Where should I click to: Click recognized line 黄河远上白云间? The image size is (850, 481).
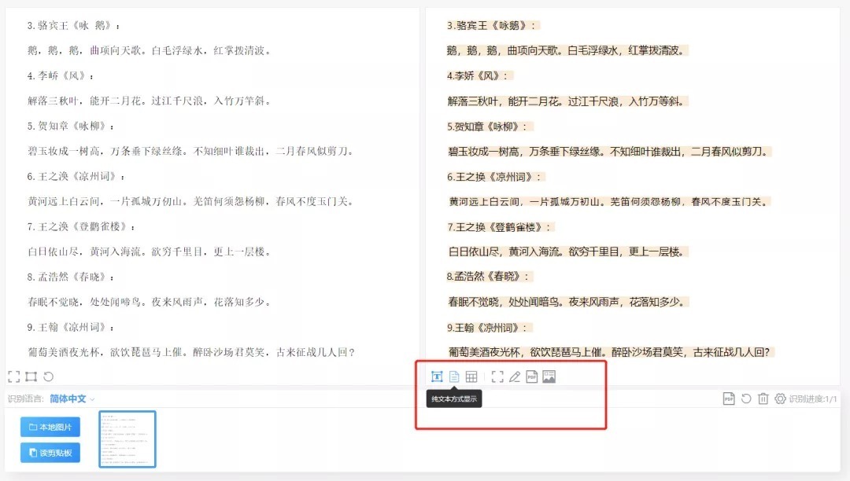(x=608, y=202)
